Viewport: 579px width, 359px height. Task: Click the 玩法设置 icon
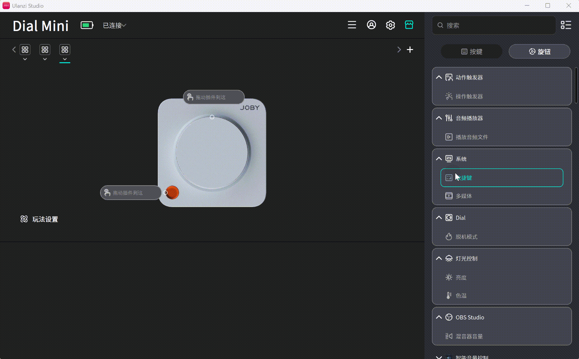click(x=24, y=219)
